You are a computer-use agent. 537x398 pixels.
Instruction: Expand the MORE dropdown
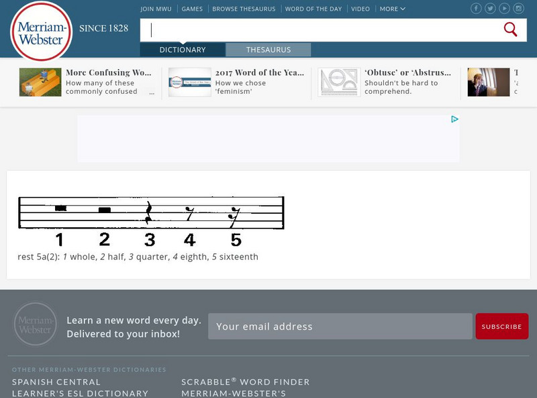[x=391, y=9]
